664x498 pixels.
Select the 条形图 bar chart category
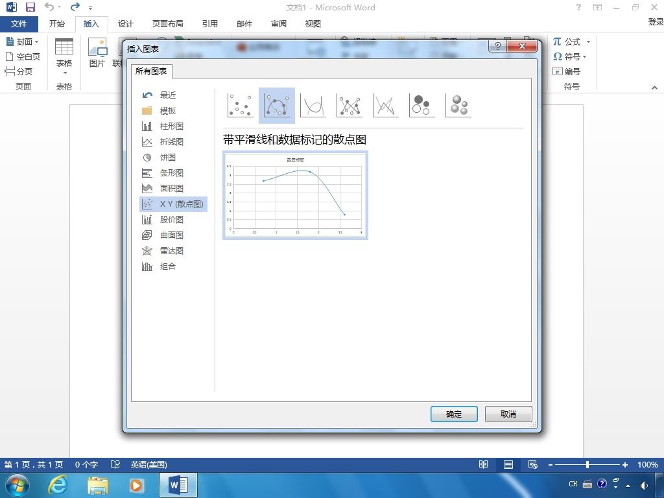pos(173,172)
